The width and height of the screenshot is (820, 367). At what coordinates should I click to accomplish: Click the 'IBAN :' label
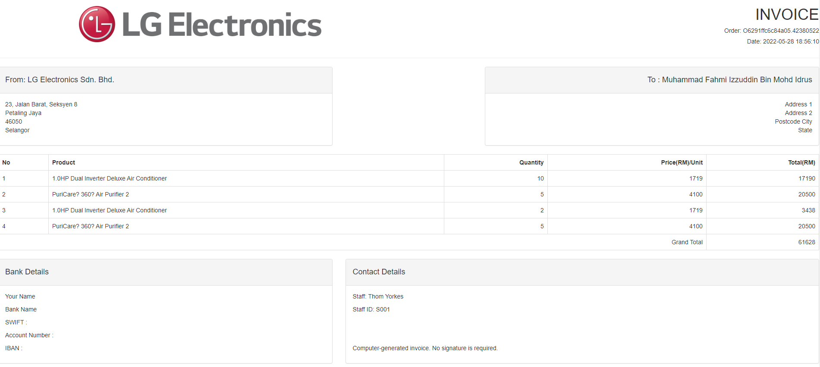point(14,348)
